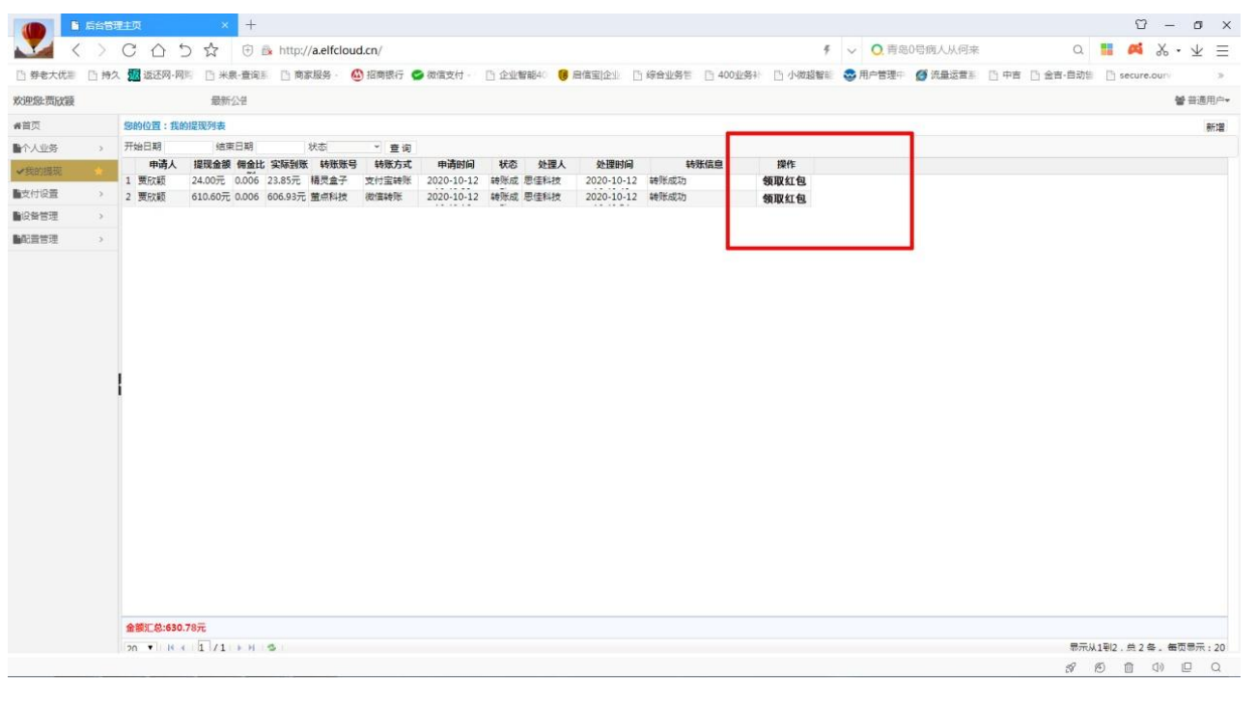1257x705 pixels.
Task: Click the browser refresh icon
Action: [129, 51]
